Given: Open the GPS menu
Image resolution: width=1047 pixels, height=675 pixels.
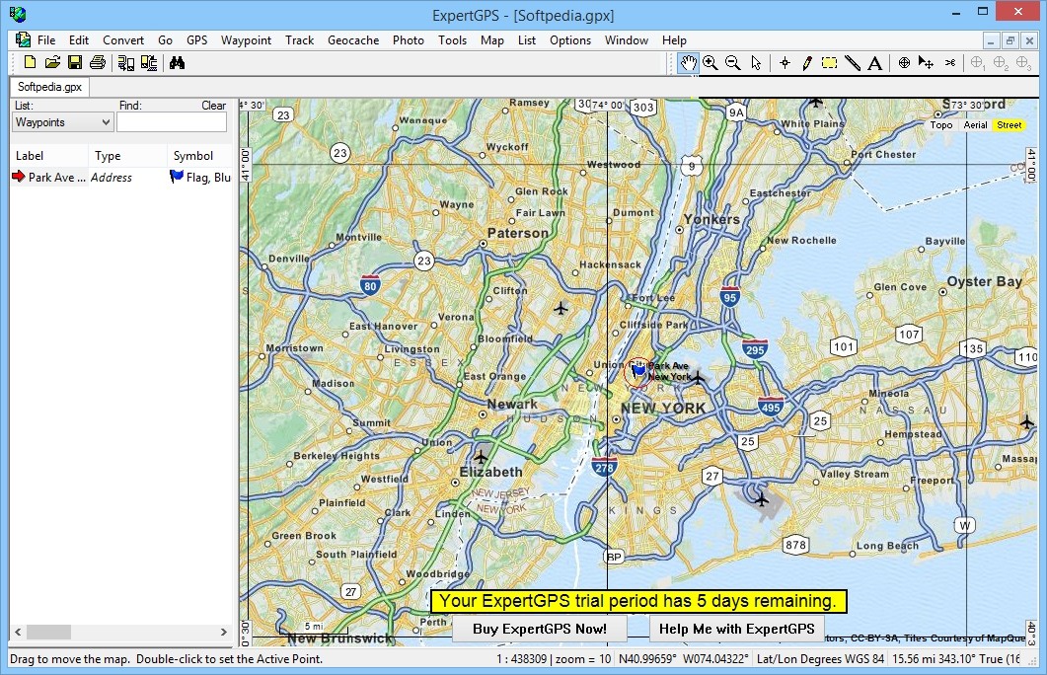Looking at the screenshot, I should pyautogui.click(x=197, y=40).
